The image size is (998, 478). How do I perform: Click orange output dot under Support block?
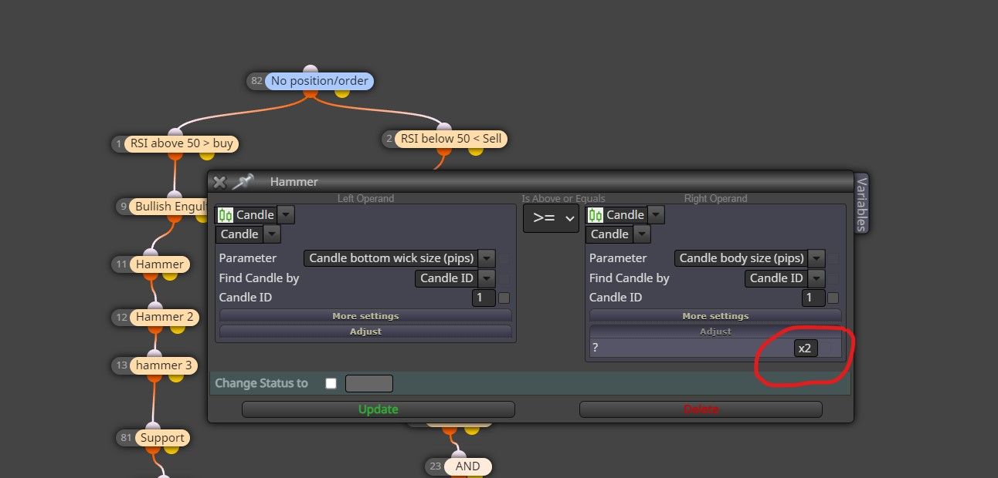pyautogui.click(x=152, y=449)
